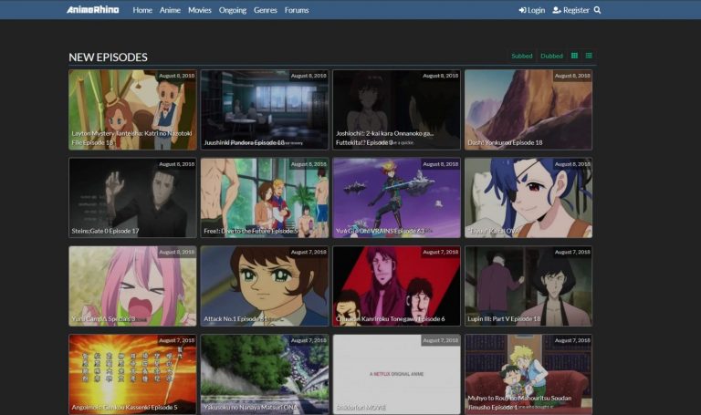The image size is (701, 415).
Task: Open Free!: Dive to the Future thumbnail
Action: pos(265,197)
